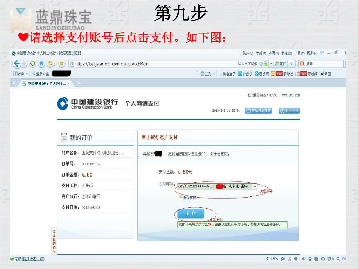Click the green padlock security icon
359x269 pixels.
coord(265,64)
